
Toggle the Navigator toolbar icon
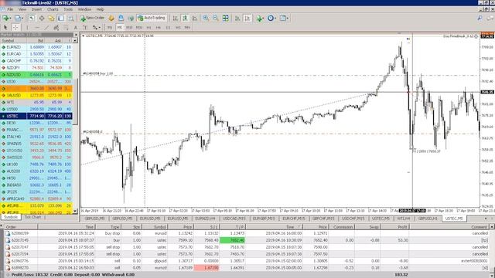[x=51, y=19]
